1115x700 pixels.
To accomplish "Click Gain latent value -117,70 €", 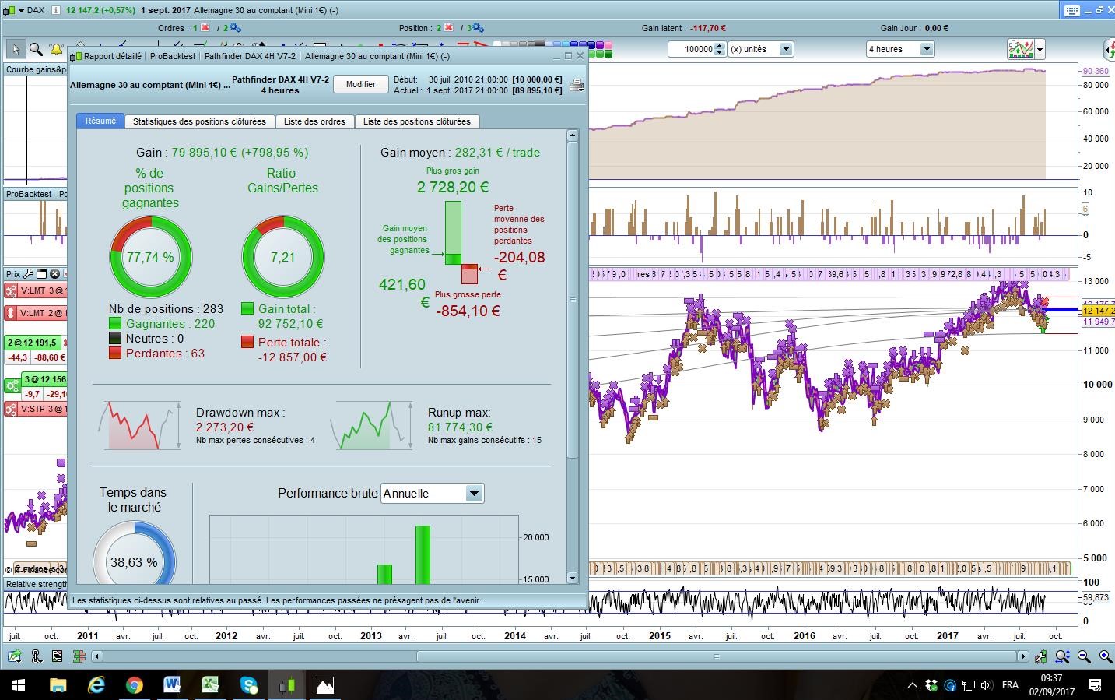I will point(708,28).
